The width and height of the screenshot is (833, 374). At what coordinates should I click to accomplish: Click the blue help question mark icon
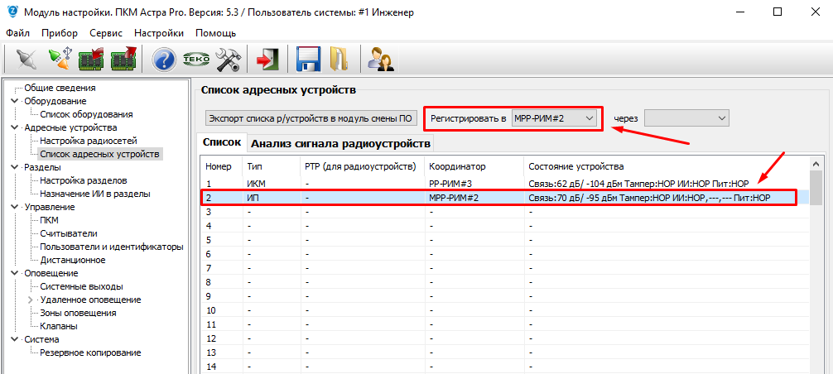click(165, 60)
